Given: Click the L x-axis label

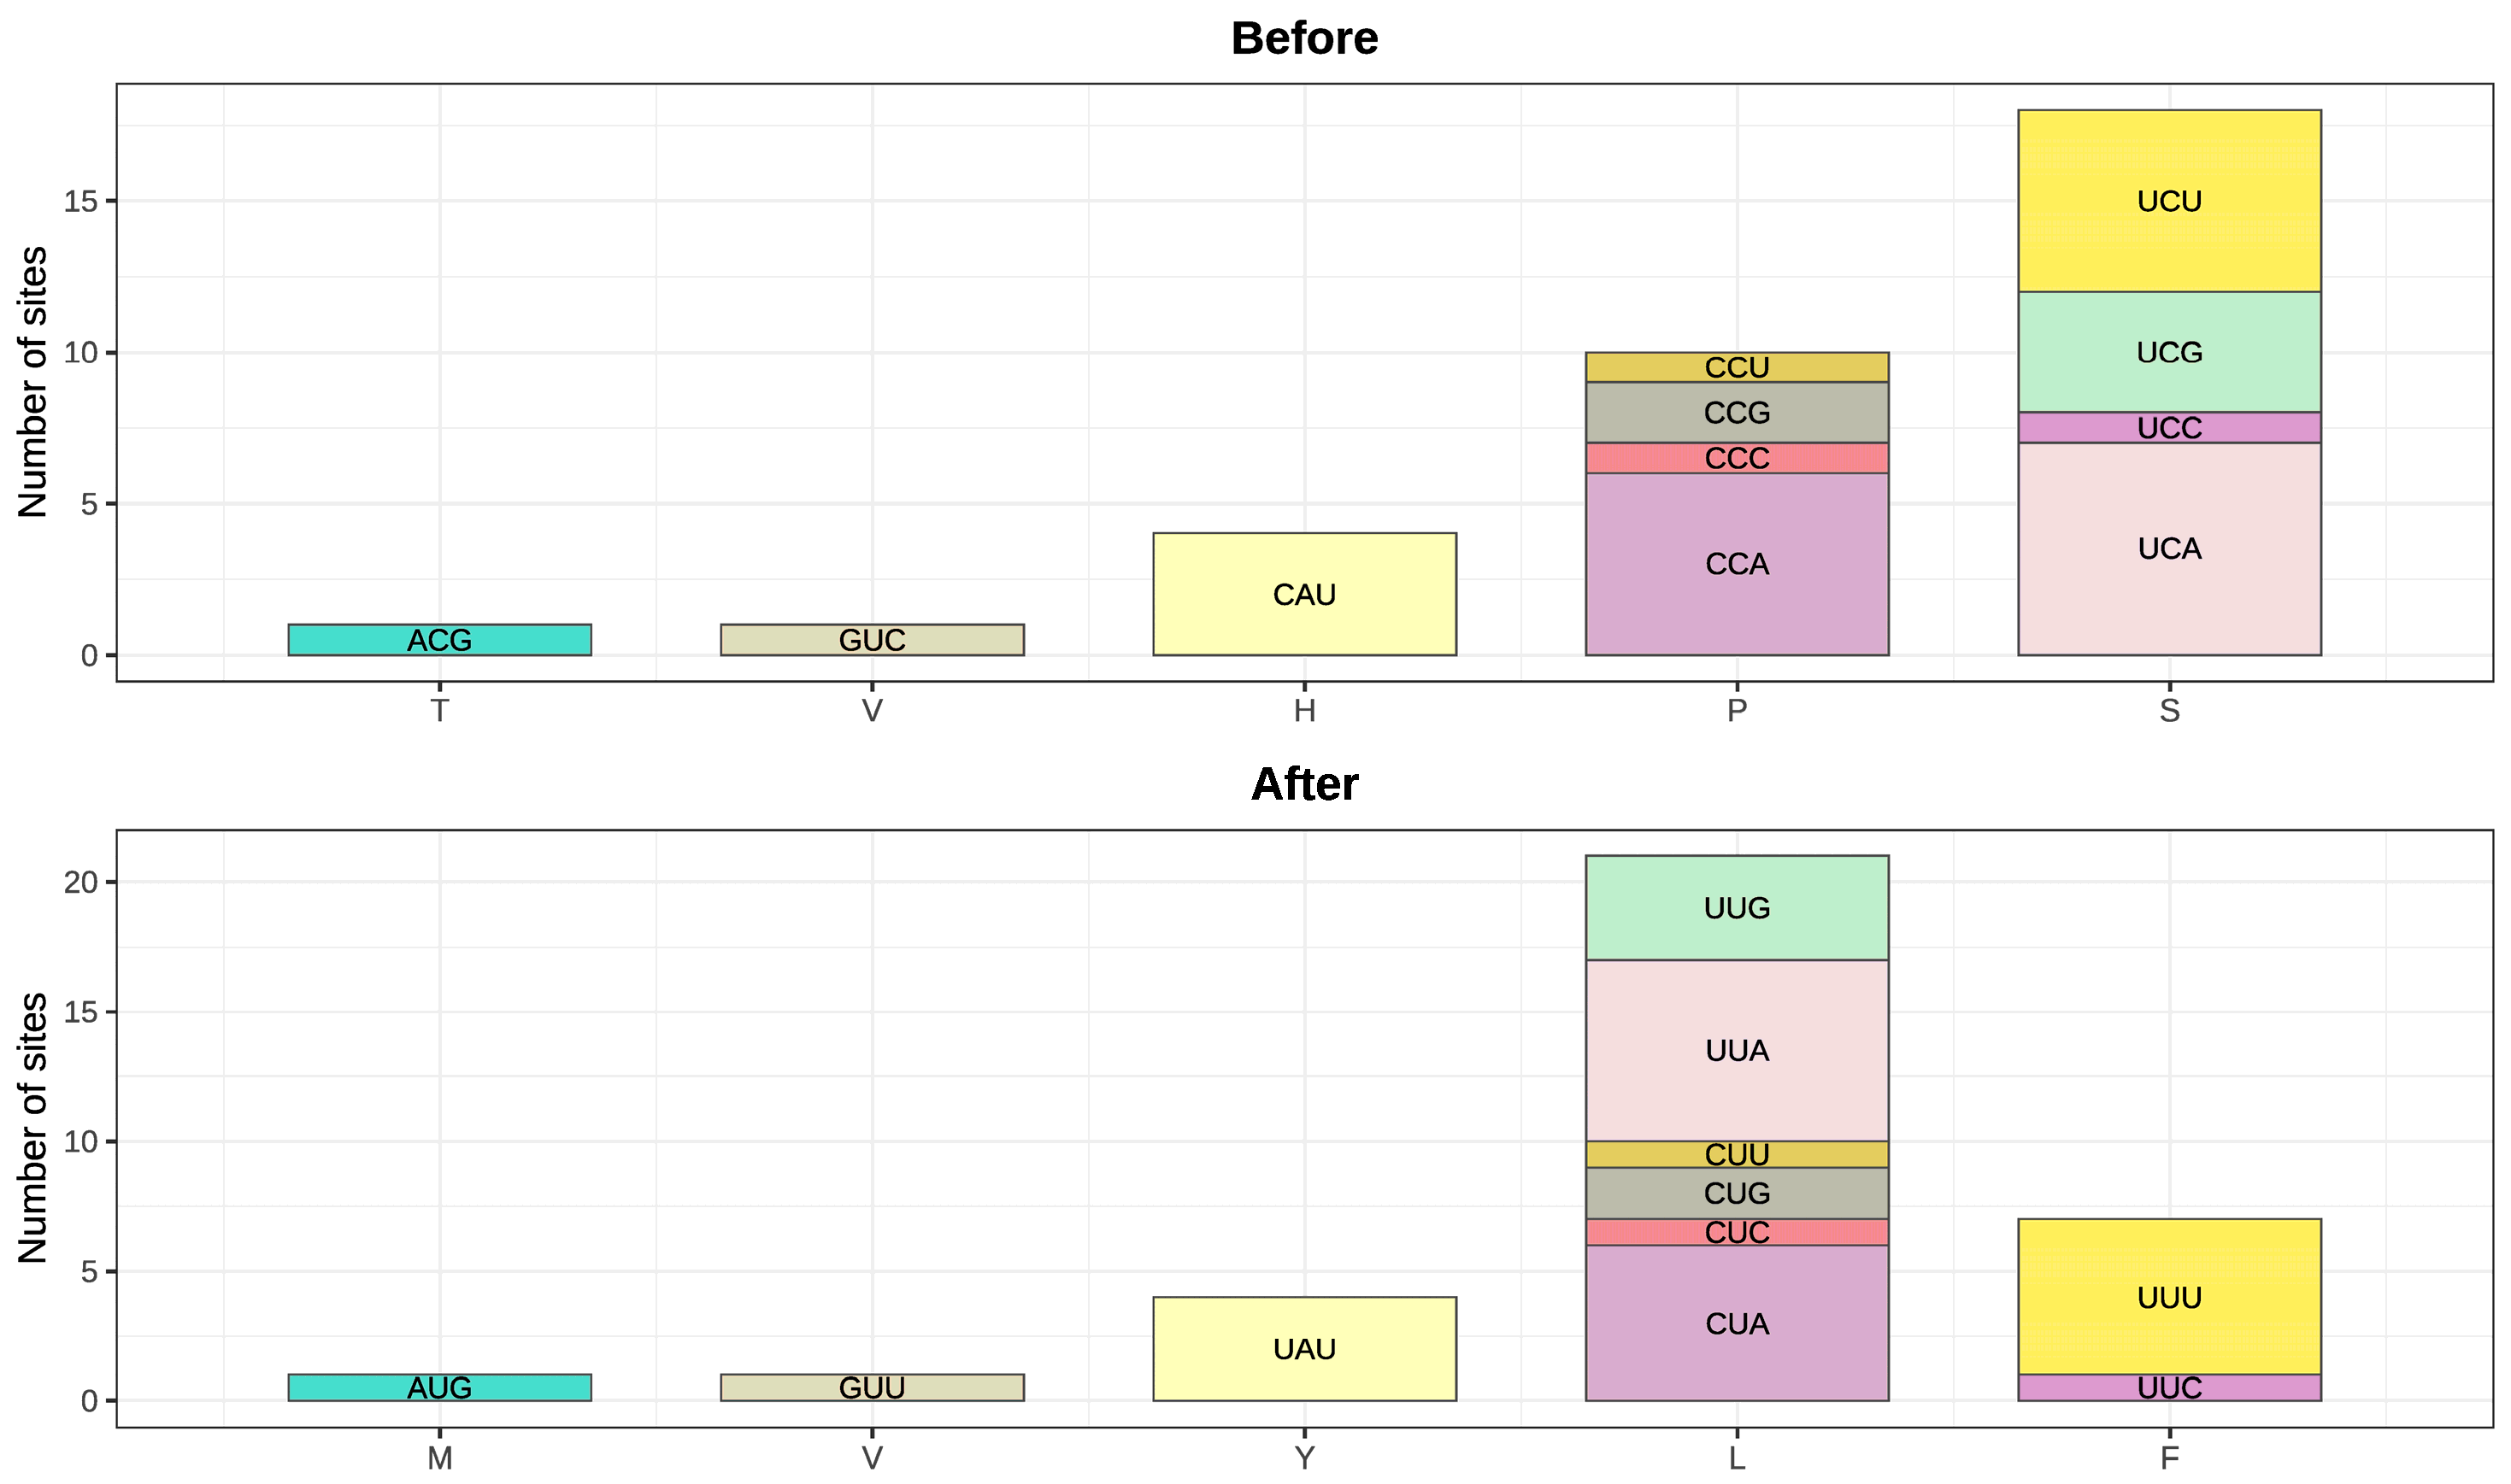Looking at the screenshot, I should pos(1737,1458).
